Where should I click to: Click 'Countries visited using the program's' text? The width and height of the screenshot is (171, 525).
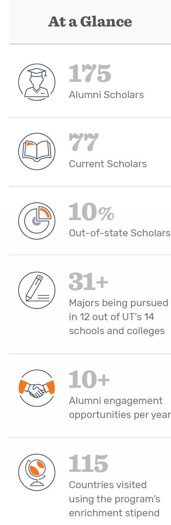114,492
